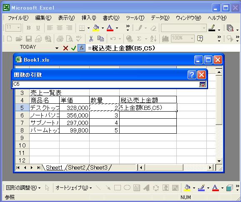Click the Save floppy icon
Image resolution: width=241 pixels, height=202 pixels.
(29, 39)
